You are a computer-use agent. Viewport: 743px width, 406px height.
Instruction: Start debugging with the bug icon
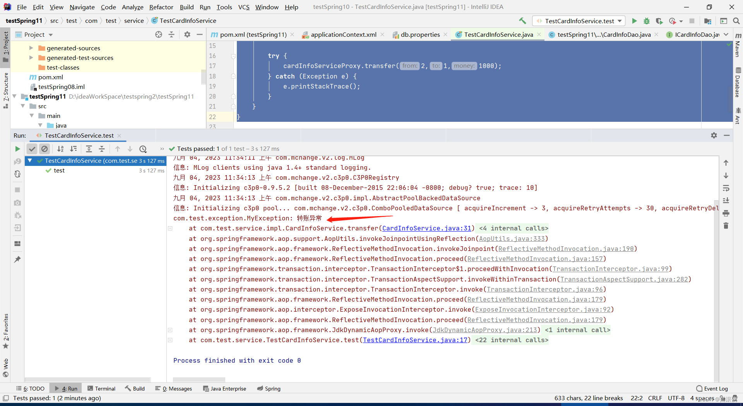tap(647, 21)
